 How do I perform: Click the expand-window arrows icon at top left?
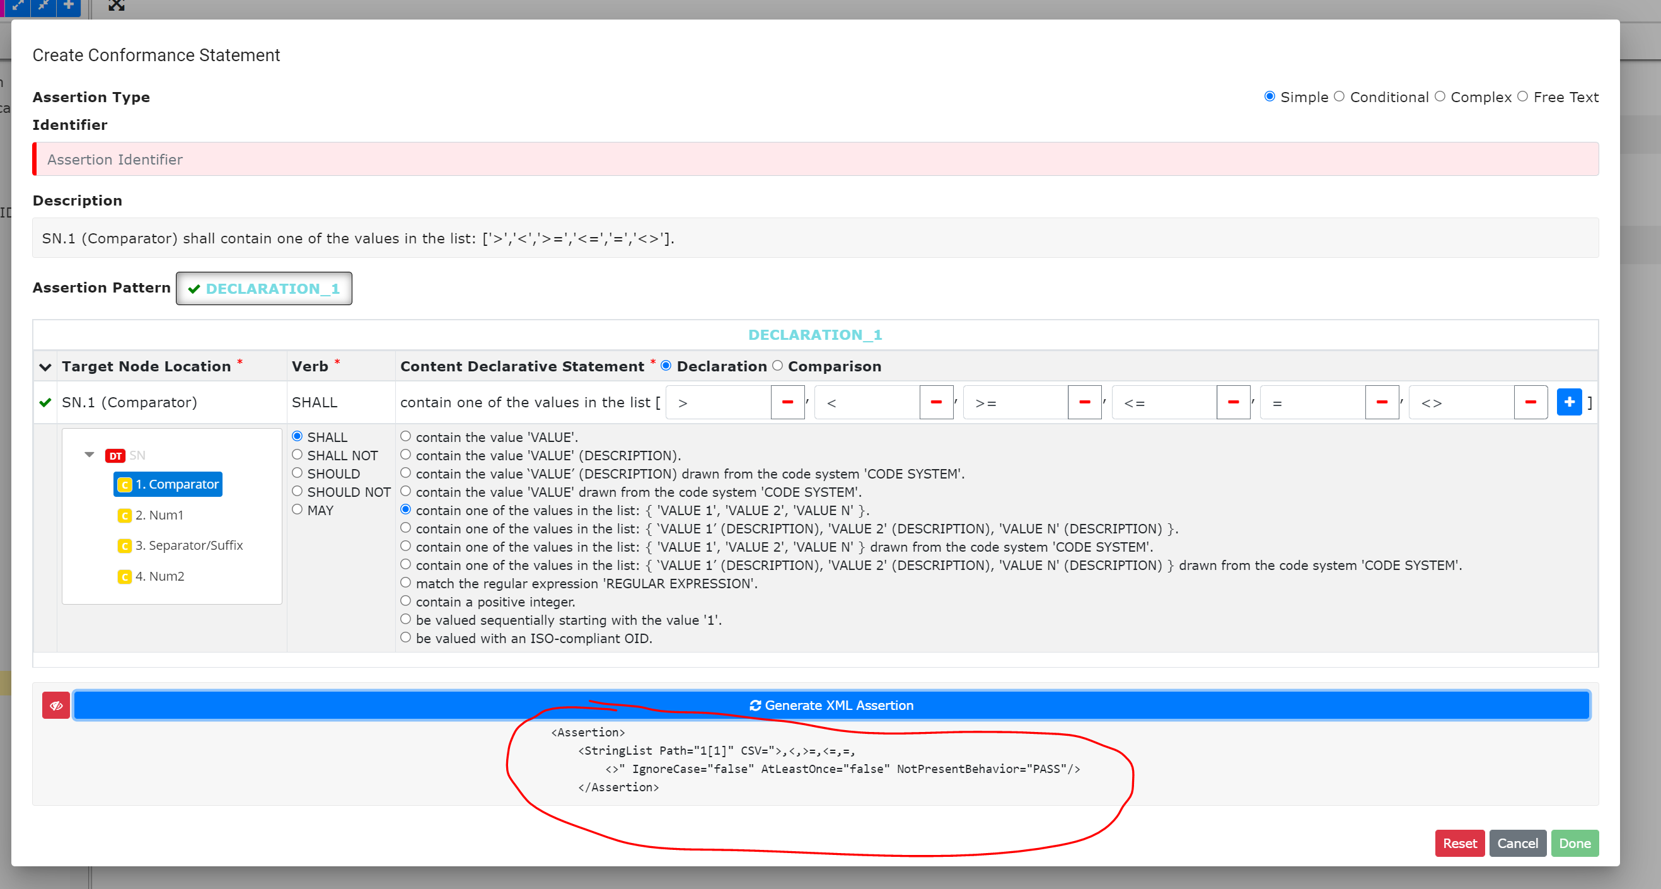click(x=18, y=6)
